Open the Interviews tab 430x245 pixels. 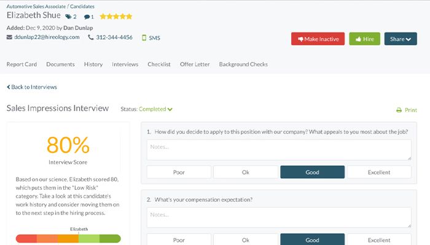coord(125,64)
